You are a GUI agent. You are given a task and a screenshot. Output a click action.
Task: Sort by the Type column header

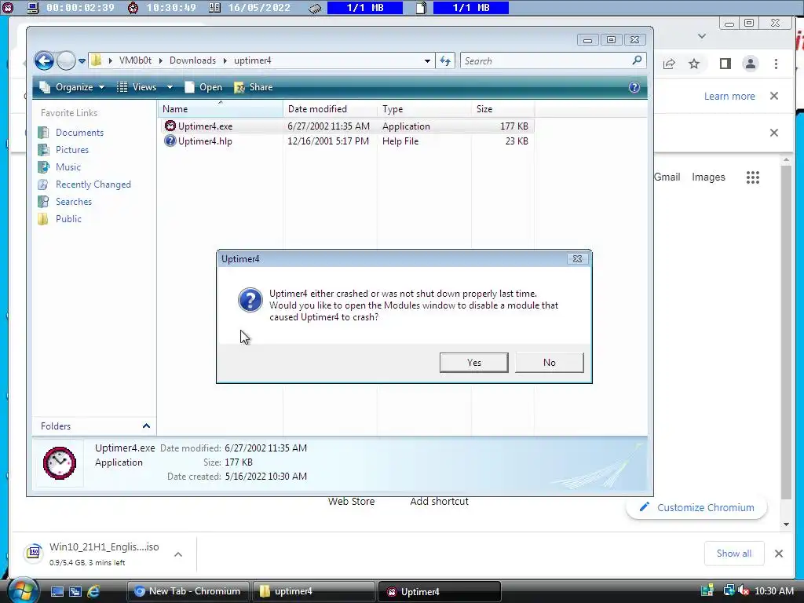(425, 108)
